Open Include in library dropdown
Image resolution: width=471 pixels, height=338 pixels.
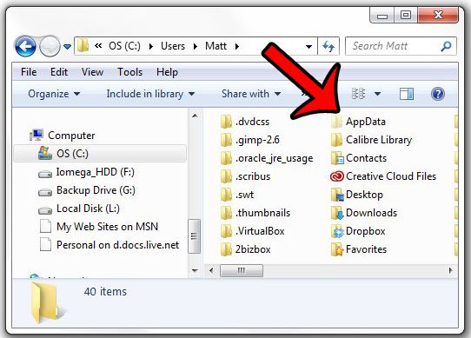[x=150, y=94]
